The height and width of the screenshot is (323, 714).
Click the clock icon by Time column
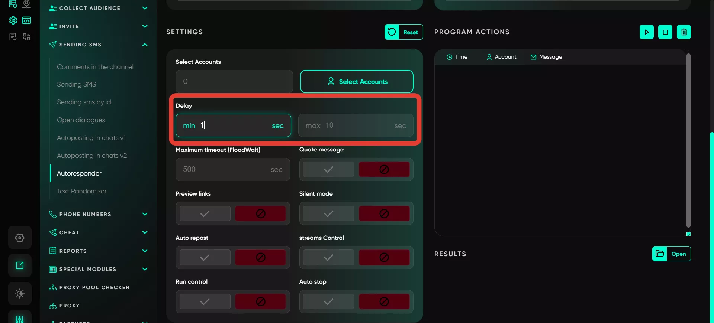(x=449, y=57)
